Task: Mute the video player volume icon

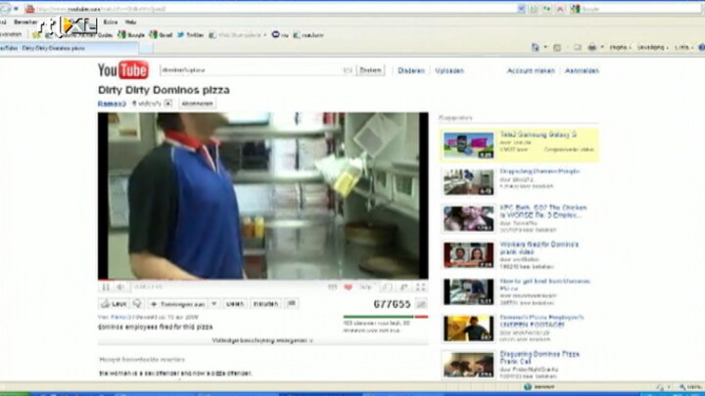Action: coord(120,286)
